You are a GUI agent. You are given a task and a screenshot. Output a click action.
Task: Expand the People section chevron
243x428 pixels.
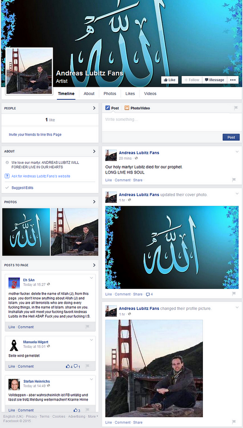click(94, 108)
